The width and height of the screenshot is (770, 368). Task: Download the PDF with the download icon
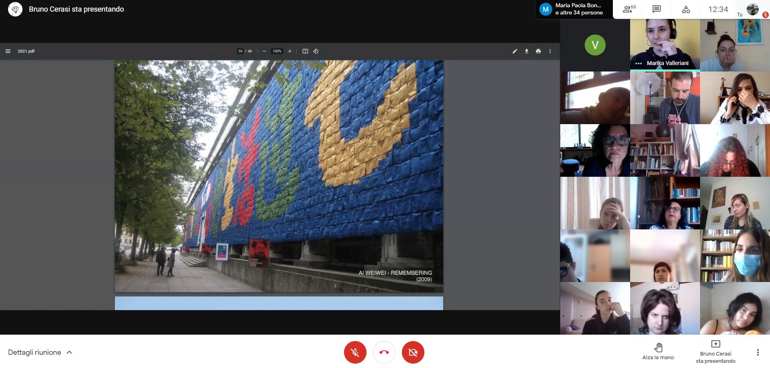pyautogui.click(x=526, y=51)
